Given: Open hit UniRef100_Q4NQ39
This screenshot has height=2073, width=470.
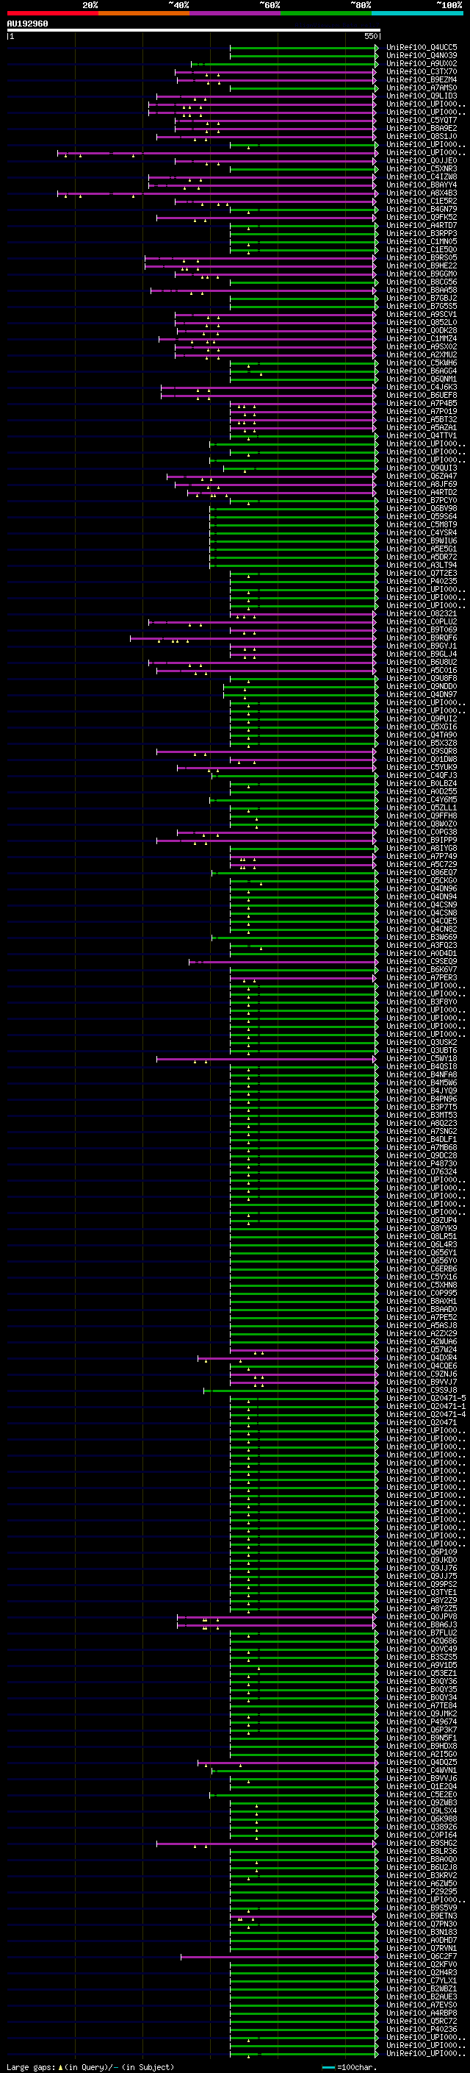Looking at the screenshot, I should click(421, 56).
